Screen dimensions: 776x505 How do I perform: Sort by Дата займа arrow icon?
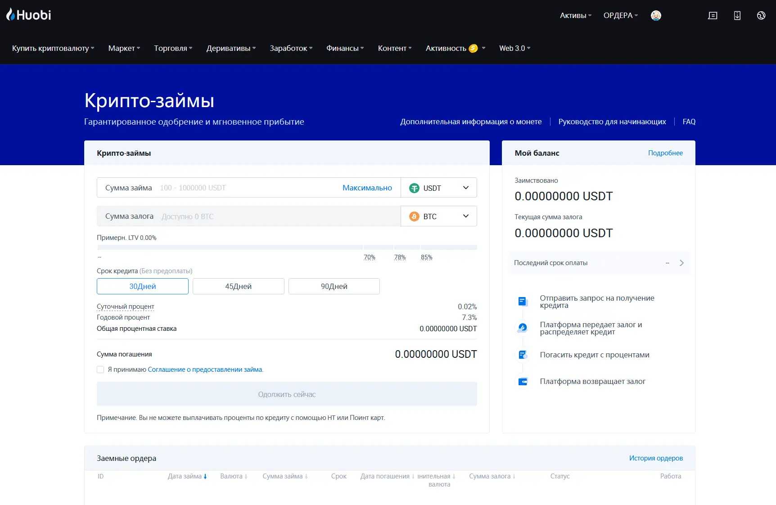tap(205, 476)
